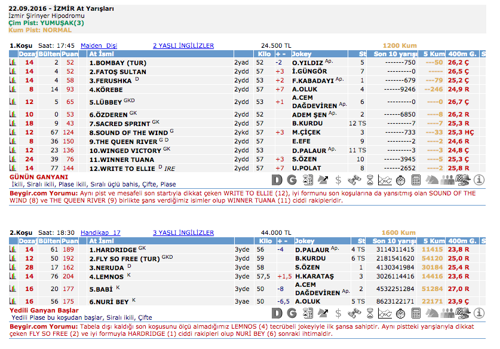The width and height of the screenshot is (500, 349).
Task: Click the bar chart icon beside LEMNOS
Action: coord(13,277)
